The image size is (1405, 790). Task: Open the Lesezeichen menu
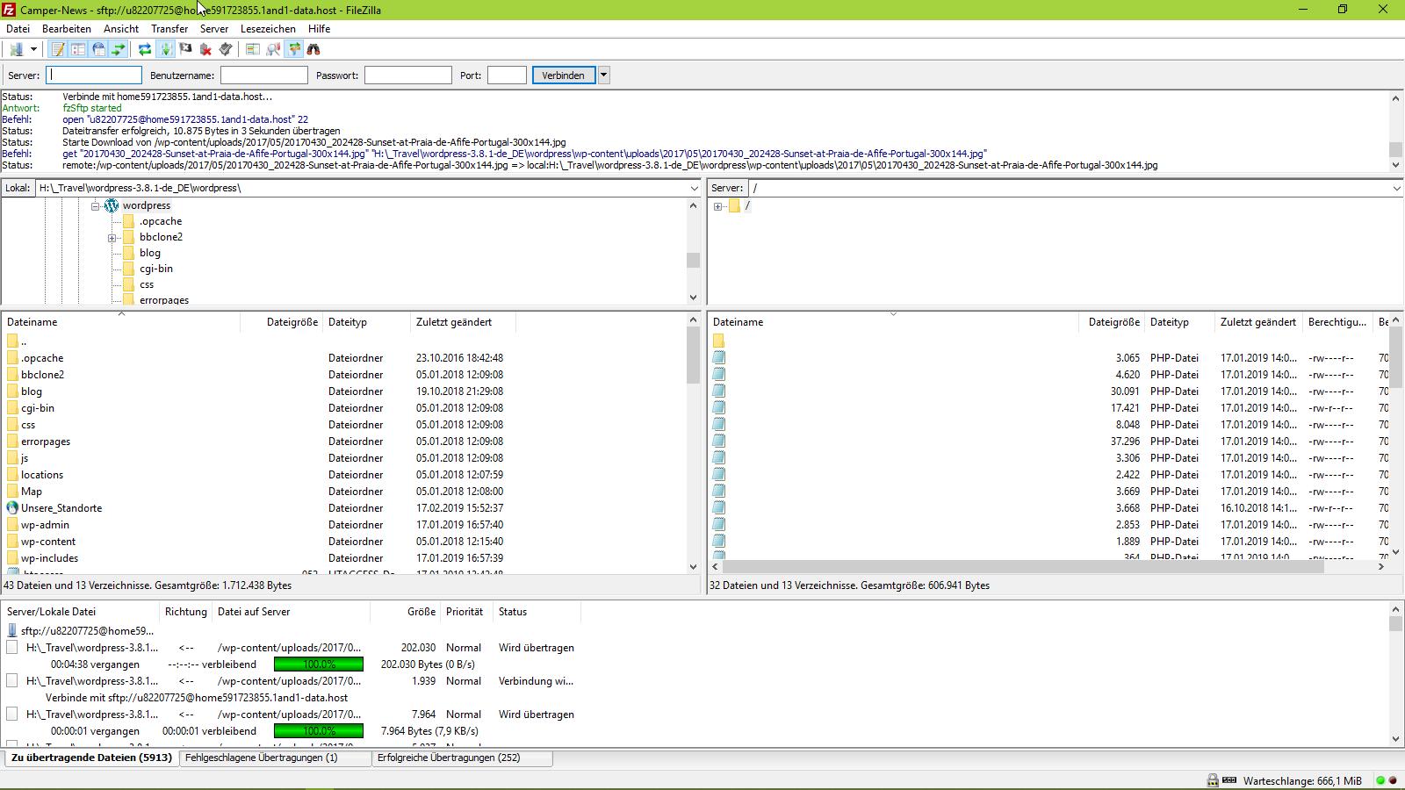coord(269,29)
